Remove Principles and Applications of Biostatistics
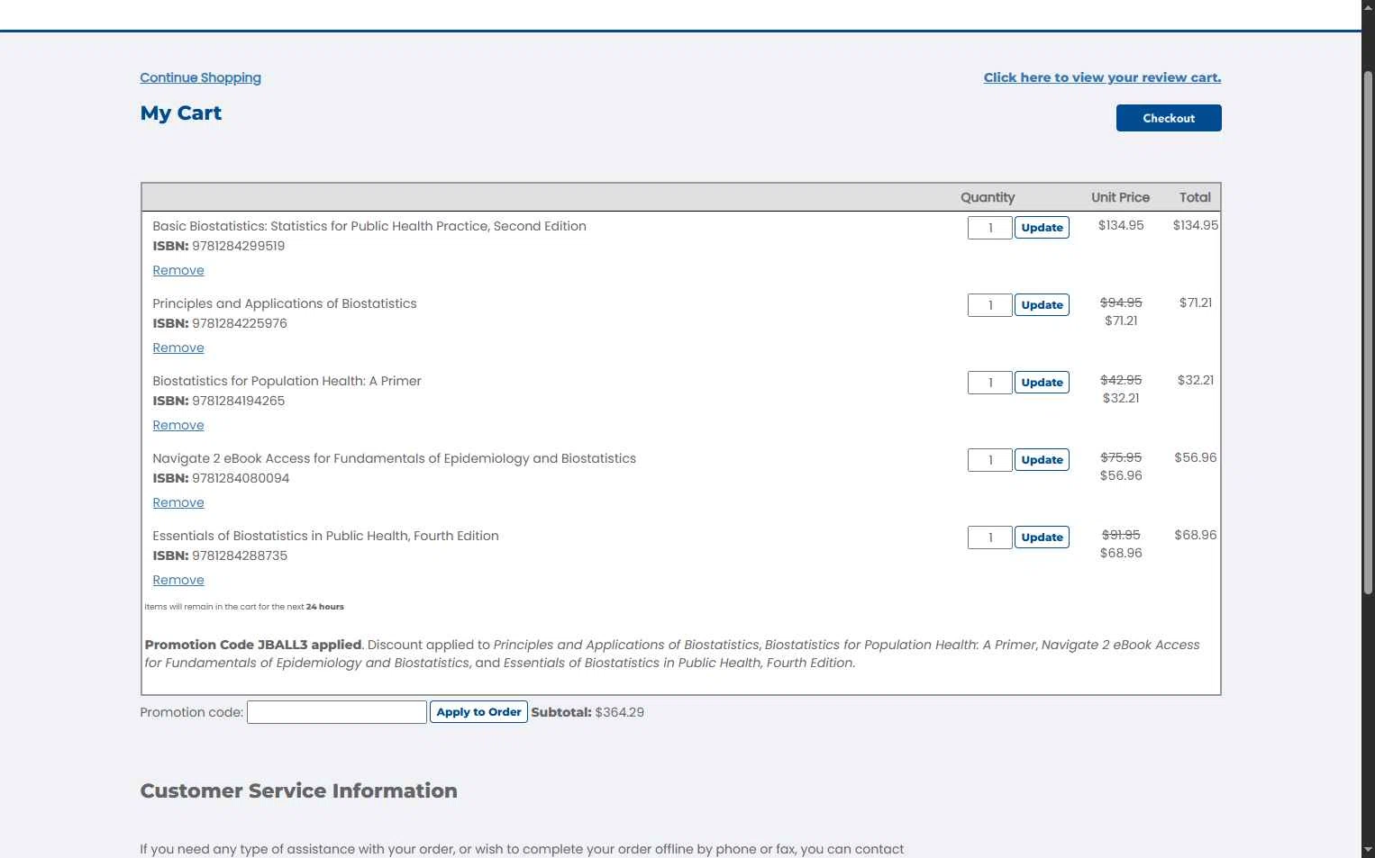Image resolution: width=1375 pixels, height=858 pixels. (178, 348)
